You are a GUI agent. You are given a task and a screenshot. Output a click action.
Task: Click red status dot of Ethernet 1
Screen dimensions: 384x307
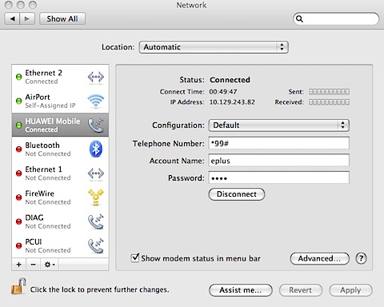point(18,173)
